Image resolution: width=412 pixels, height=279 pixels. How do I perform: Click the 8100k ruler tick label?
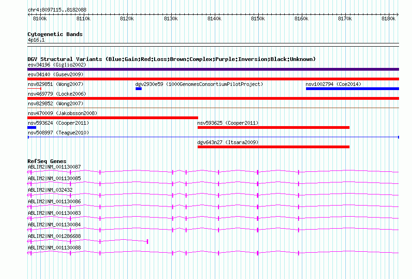(40, 18)
